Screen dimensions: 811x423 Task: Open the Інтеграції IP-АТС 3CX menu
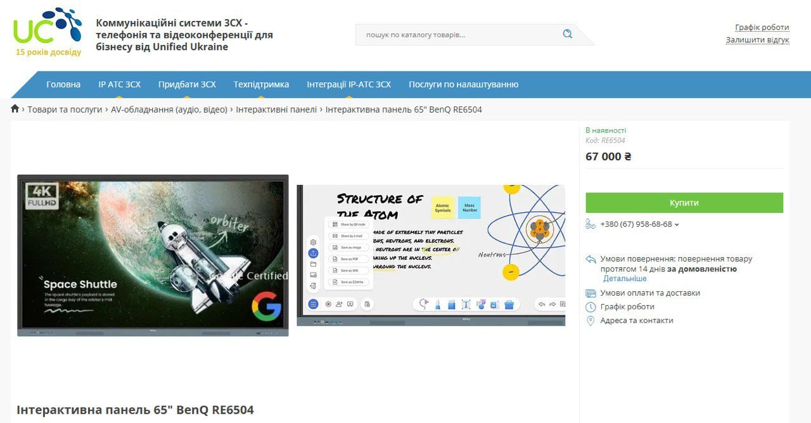(349, 84)
